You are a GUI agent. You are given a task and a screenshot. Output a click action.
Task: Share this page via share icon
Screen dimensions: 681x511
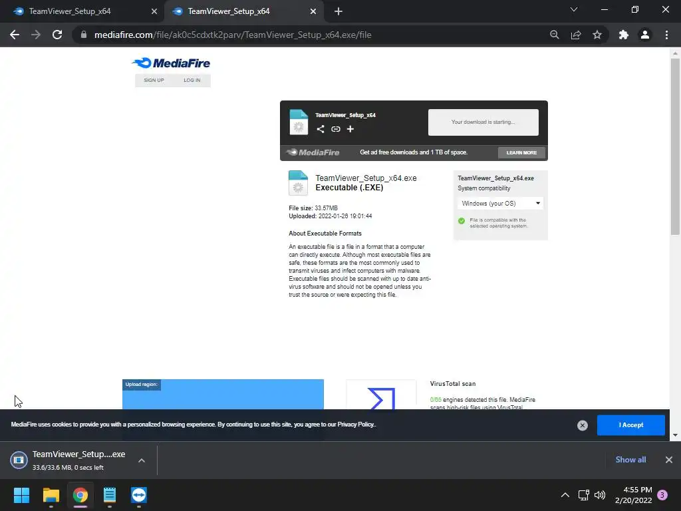576,35
